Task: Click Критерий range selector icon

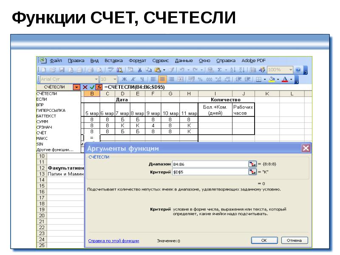Action: point(252,172)
